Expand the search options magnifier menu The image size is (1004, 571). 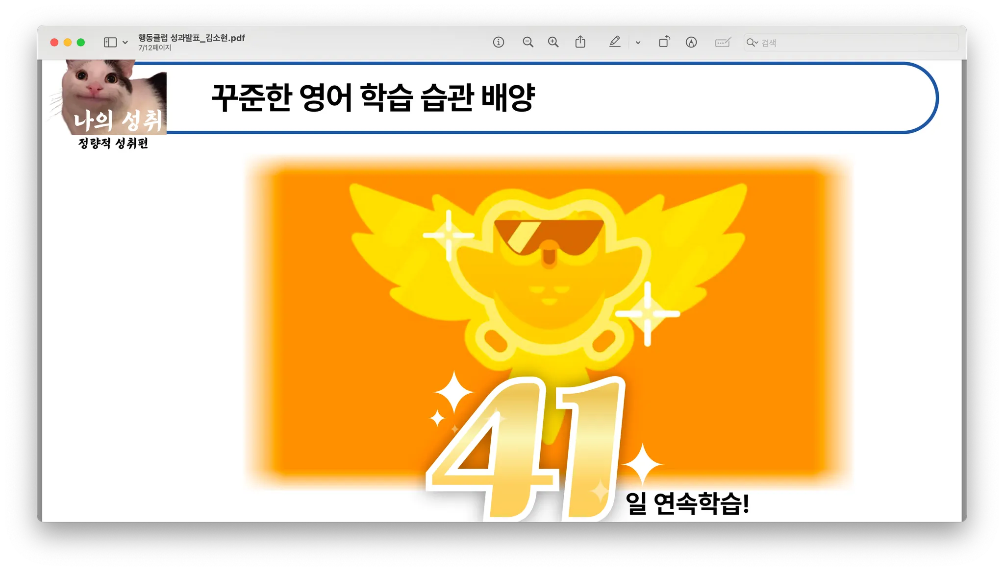752,43
